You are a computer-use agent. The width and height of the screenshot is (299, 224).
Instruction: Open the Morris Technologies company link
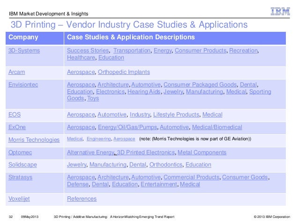pos(34,140)
